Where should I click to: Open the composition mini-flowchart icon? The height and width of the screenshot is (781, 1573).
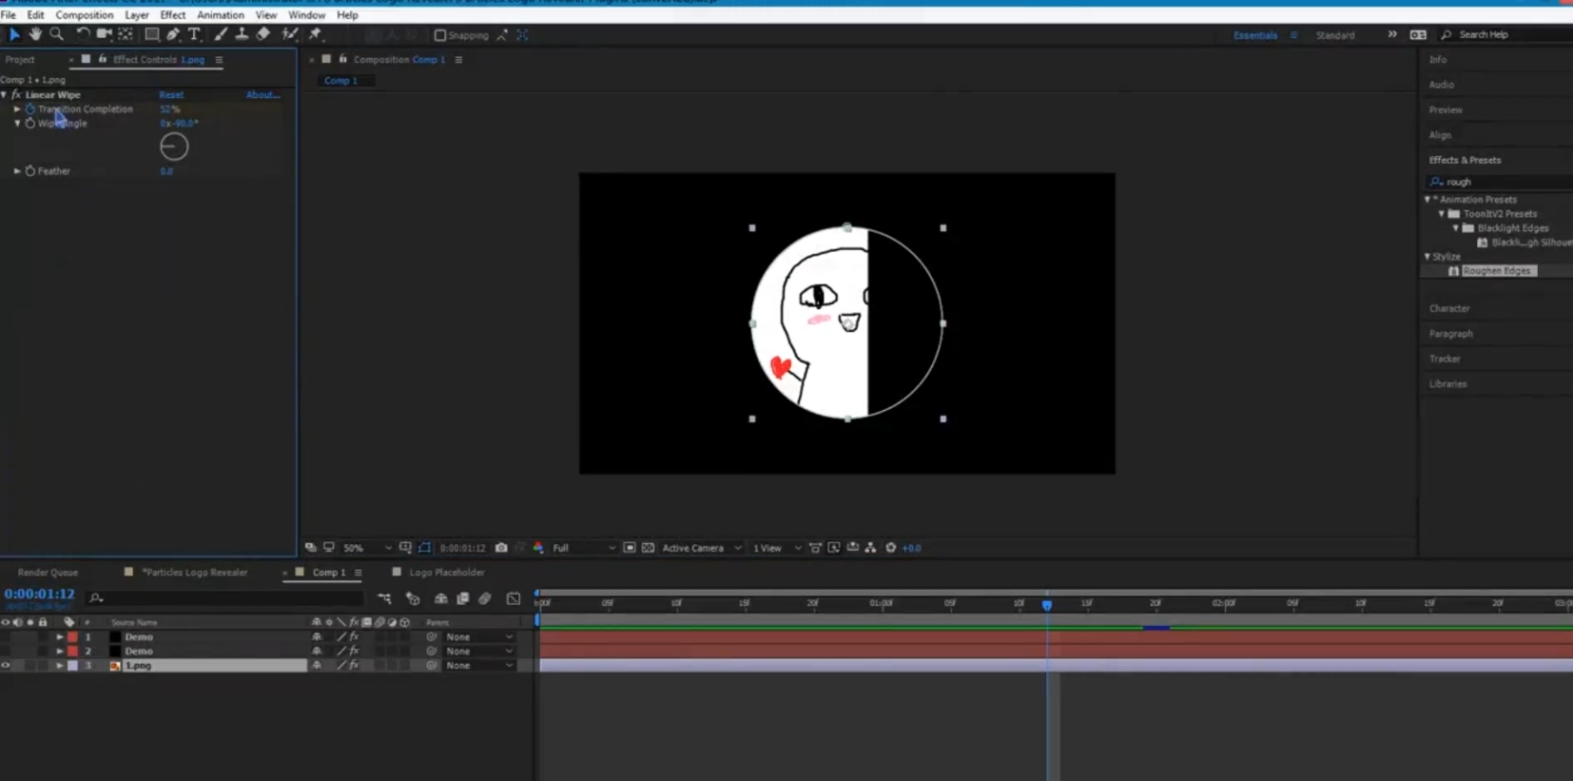click(384, 598)
